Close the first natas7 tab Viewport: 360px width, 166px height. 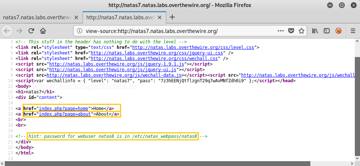[x=77, y=17]
